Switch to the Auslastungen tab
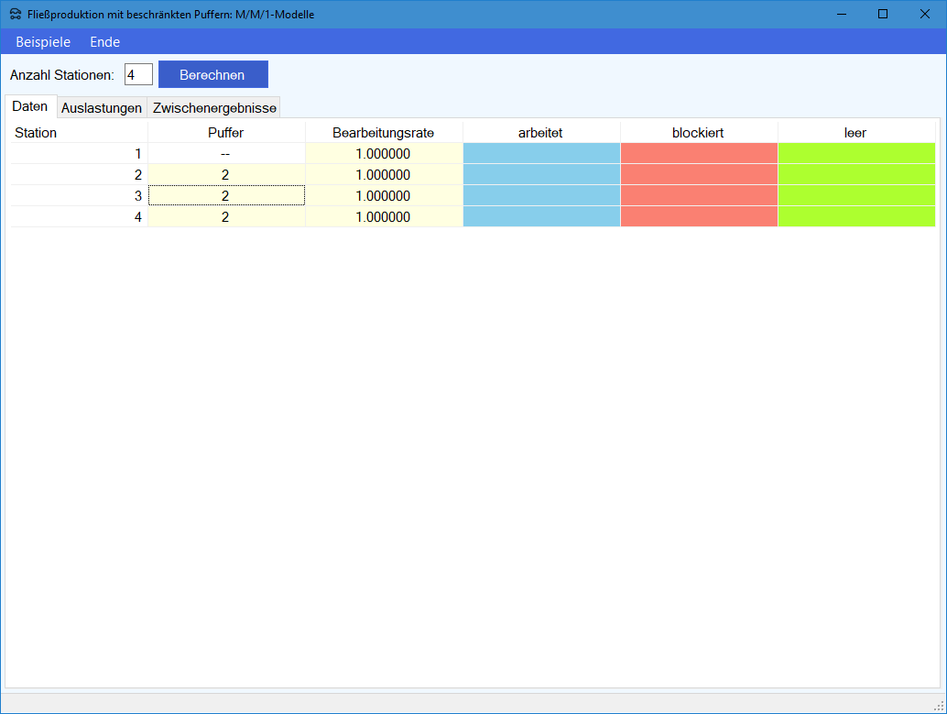The width and height of the screenshot is (947, 714). [102, 108]
